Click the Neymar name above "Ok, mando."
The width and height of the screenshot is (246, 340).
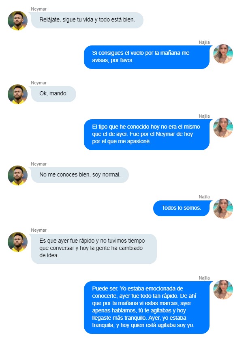click(39, 83)
